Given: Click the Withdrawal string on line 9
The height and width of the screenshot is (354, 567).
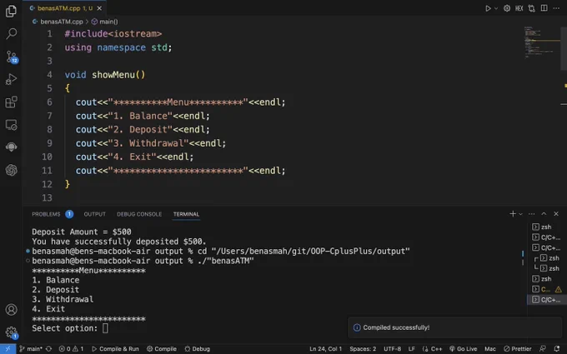Looking at the screenshot, I should point(148,143).
